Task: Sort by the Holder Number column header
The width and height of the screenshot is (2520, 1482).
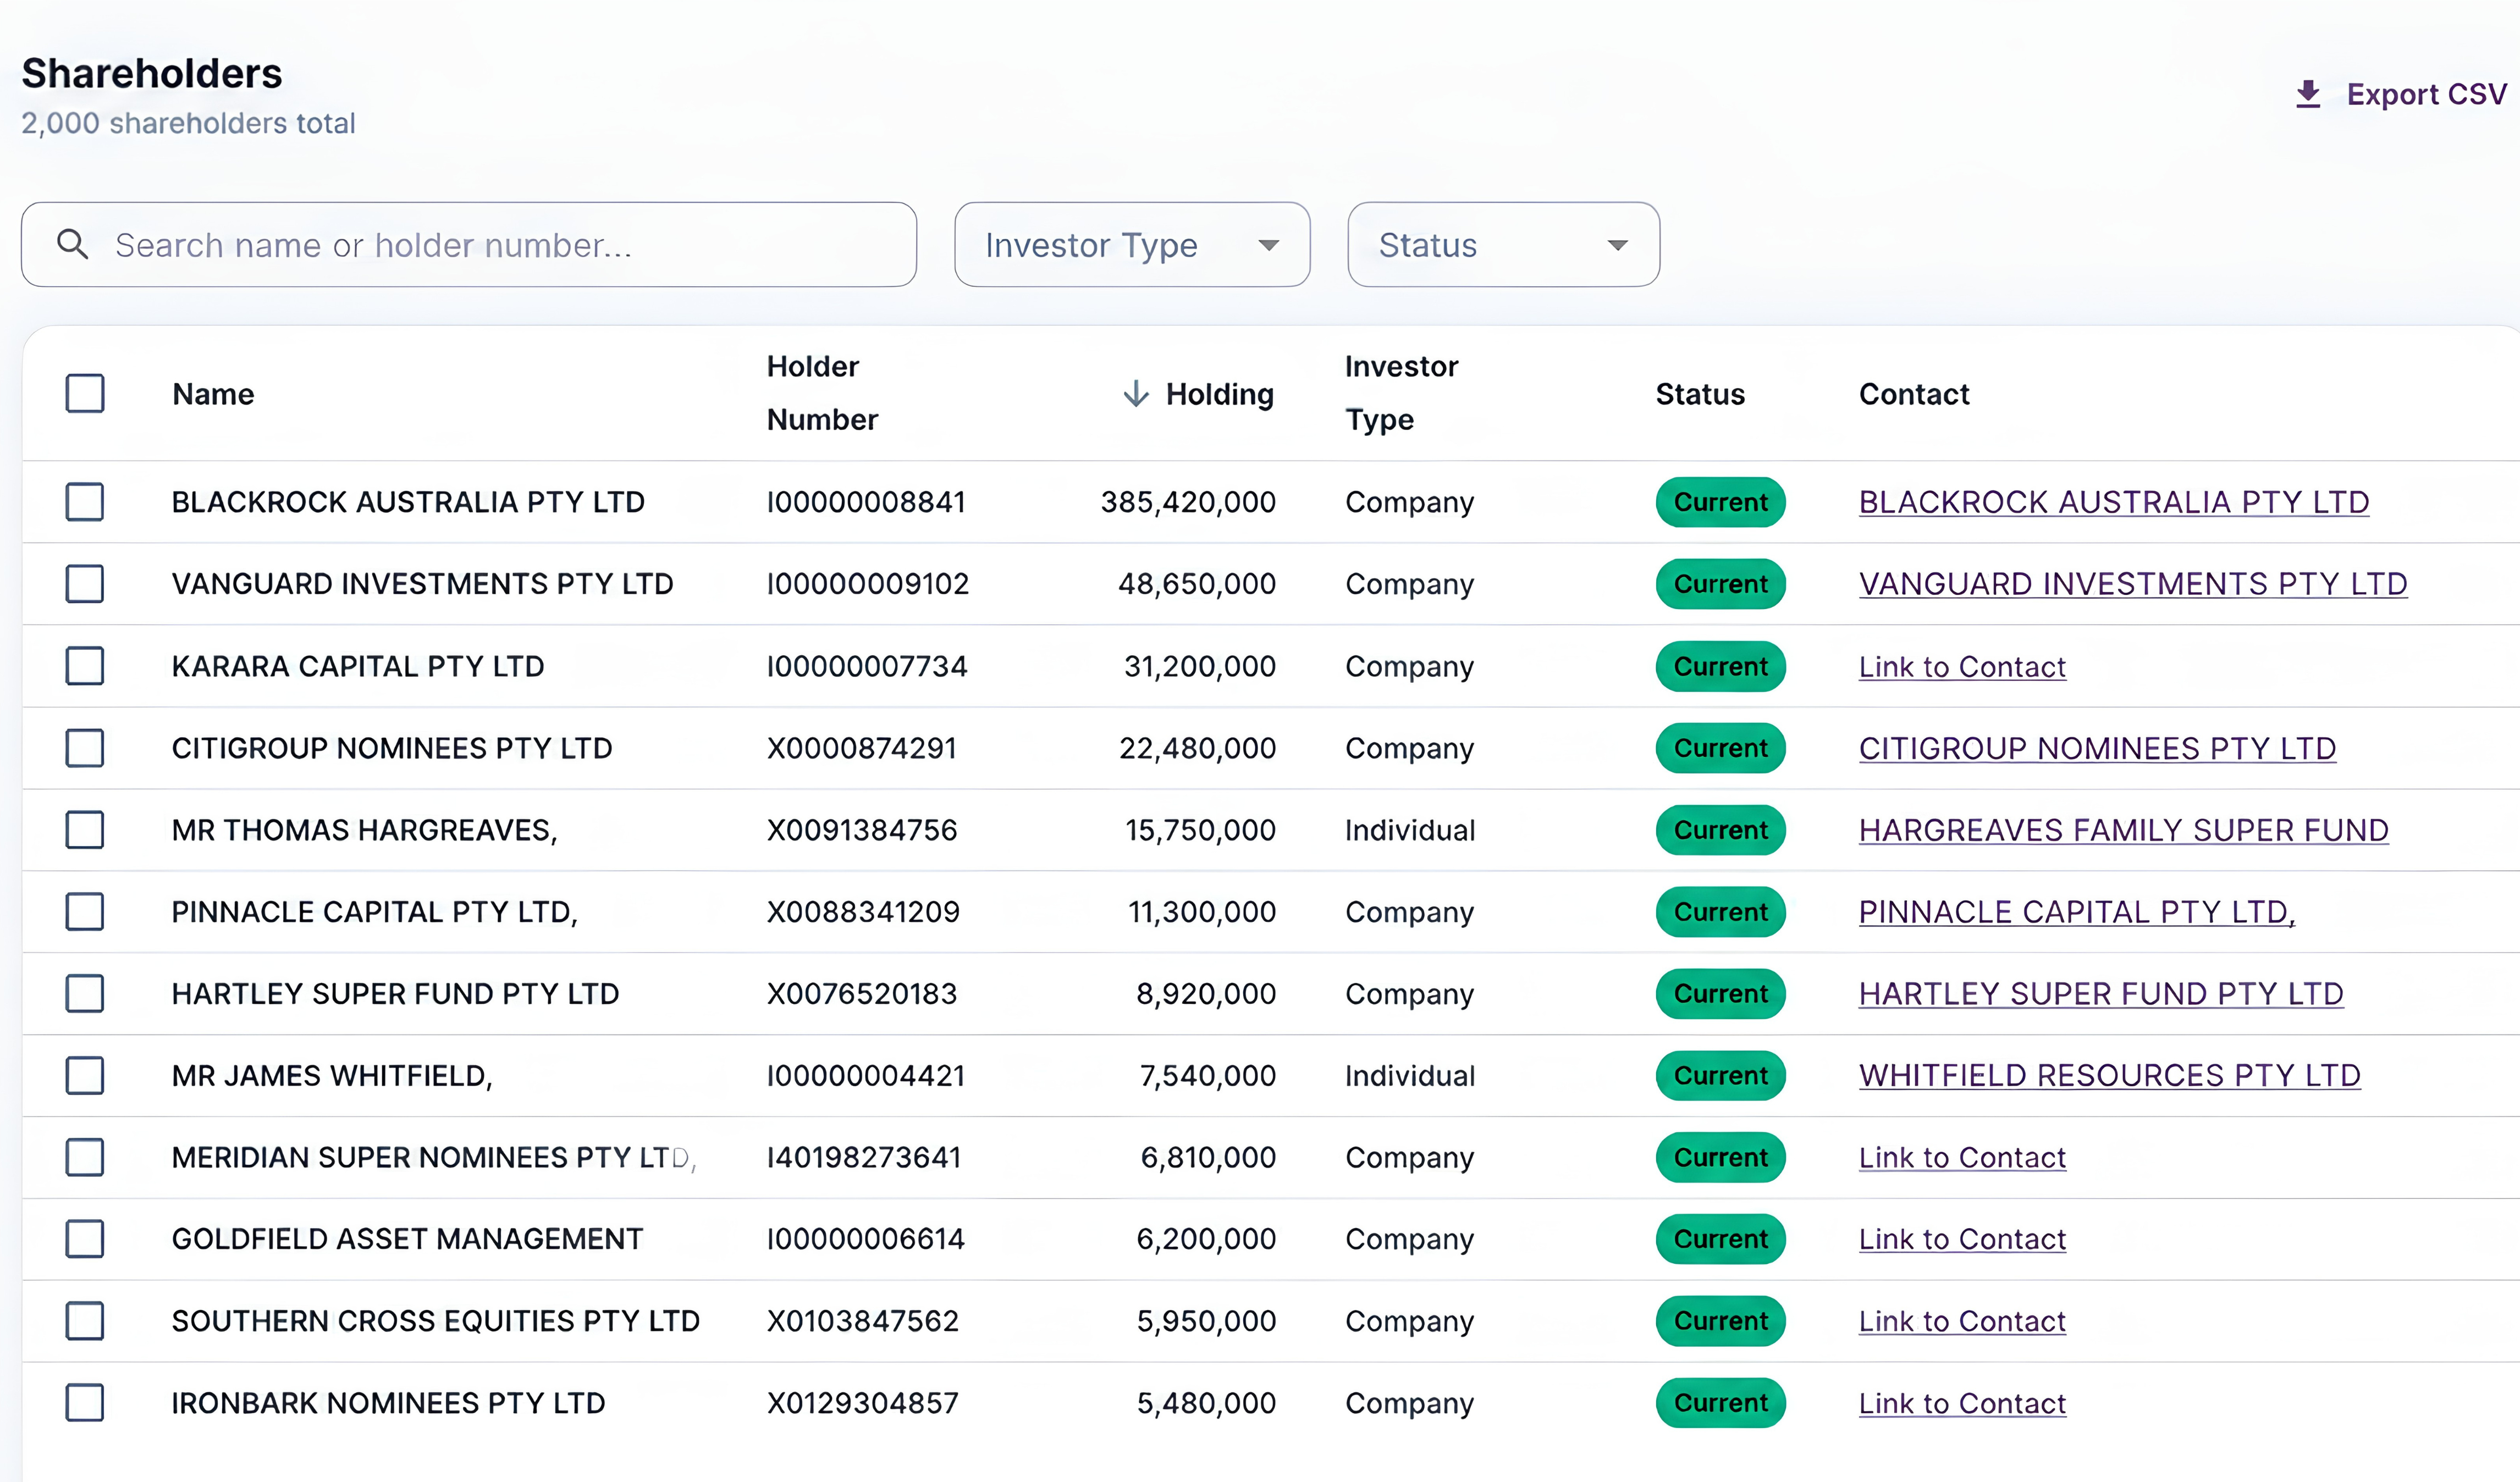Action: click(x=822, y=393)
